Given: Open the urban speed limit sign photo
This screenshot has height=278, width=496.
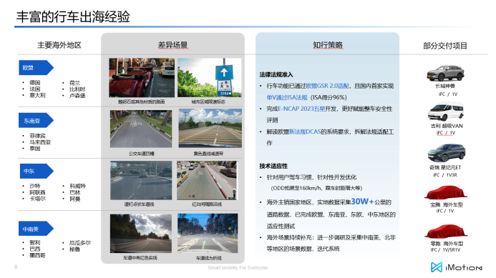Looking at the screenshot, I should click(210, 77).
